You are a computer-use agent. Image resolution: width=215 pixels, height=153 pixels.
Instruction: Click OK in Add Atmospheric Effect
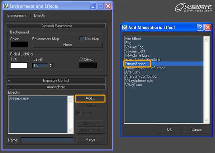[x=169, y=129]
